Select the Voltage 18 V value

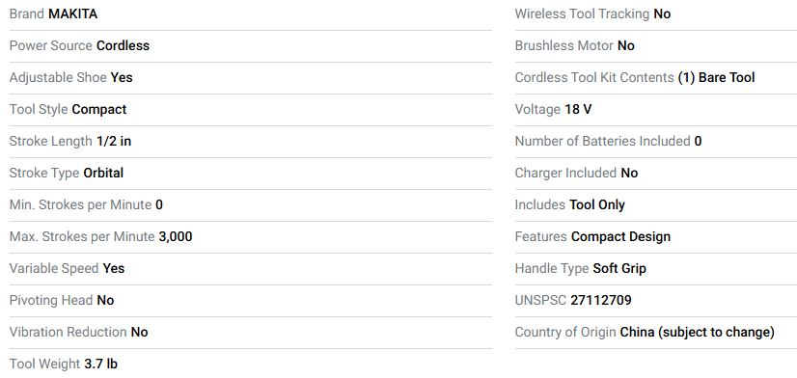578,110
